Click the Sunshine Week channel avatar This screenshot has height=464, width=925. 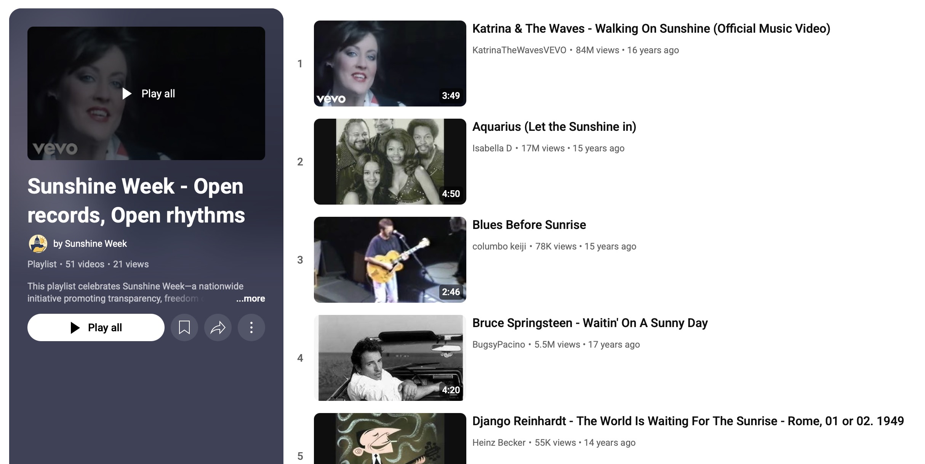(38, 244)
